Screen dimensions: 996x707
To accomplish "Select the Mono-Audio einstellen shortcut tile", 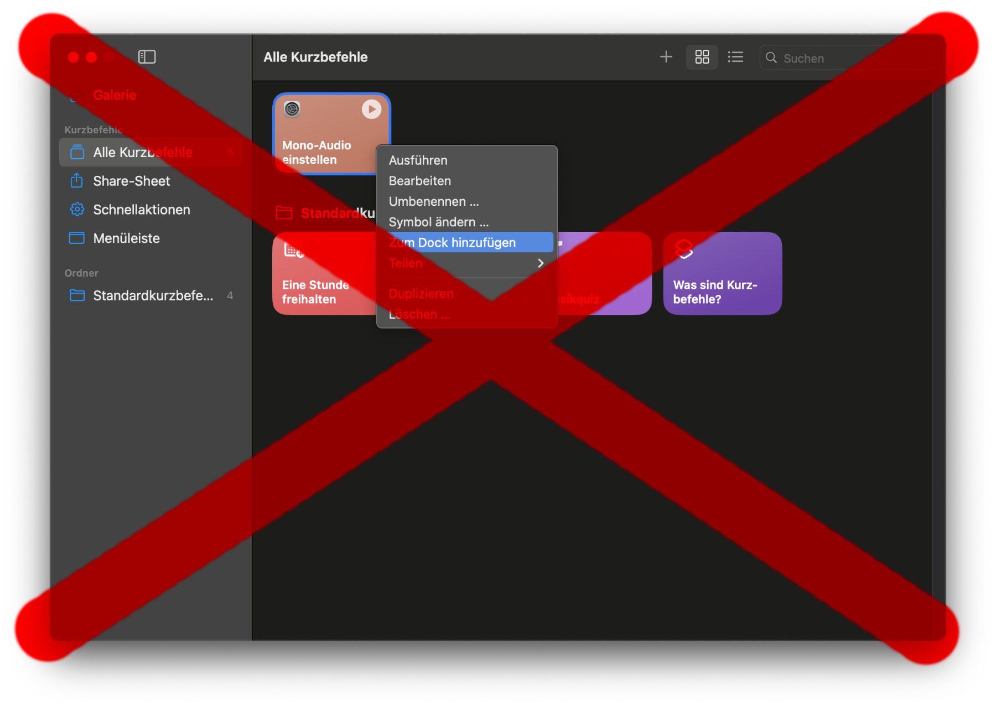I will tap(331, 134).
